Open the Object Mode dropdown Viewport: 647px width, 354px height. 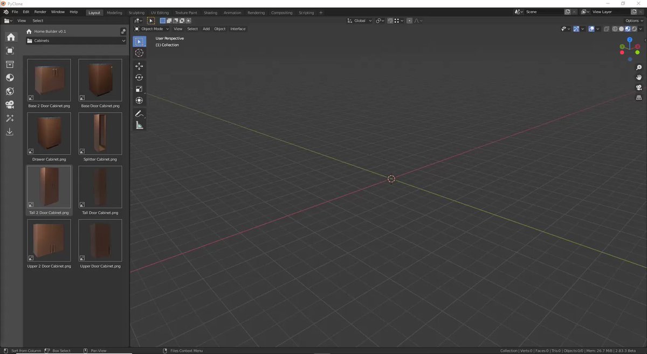(x=152, y=29)
